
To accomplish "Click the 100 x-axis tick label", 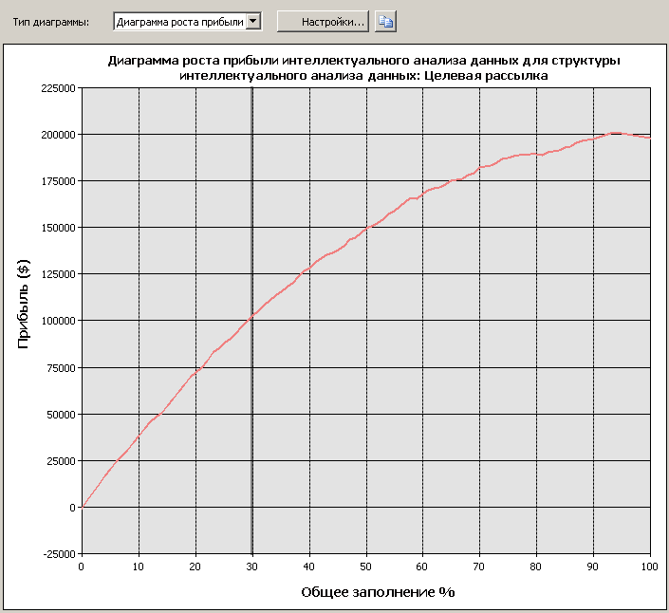I will tap(649, 567).
